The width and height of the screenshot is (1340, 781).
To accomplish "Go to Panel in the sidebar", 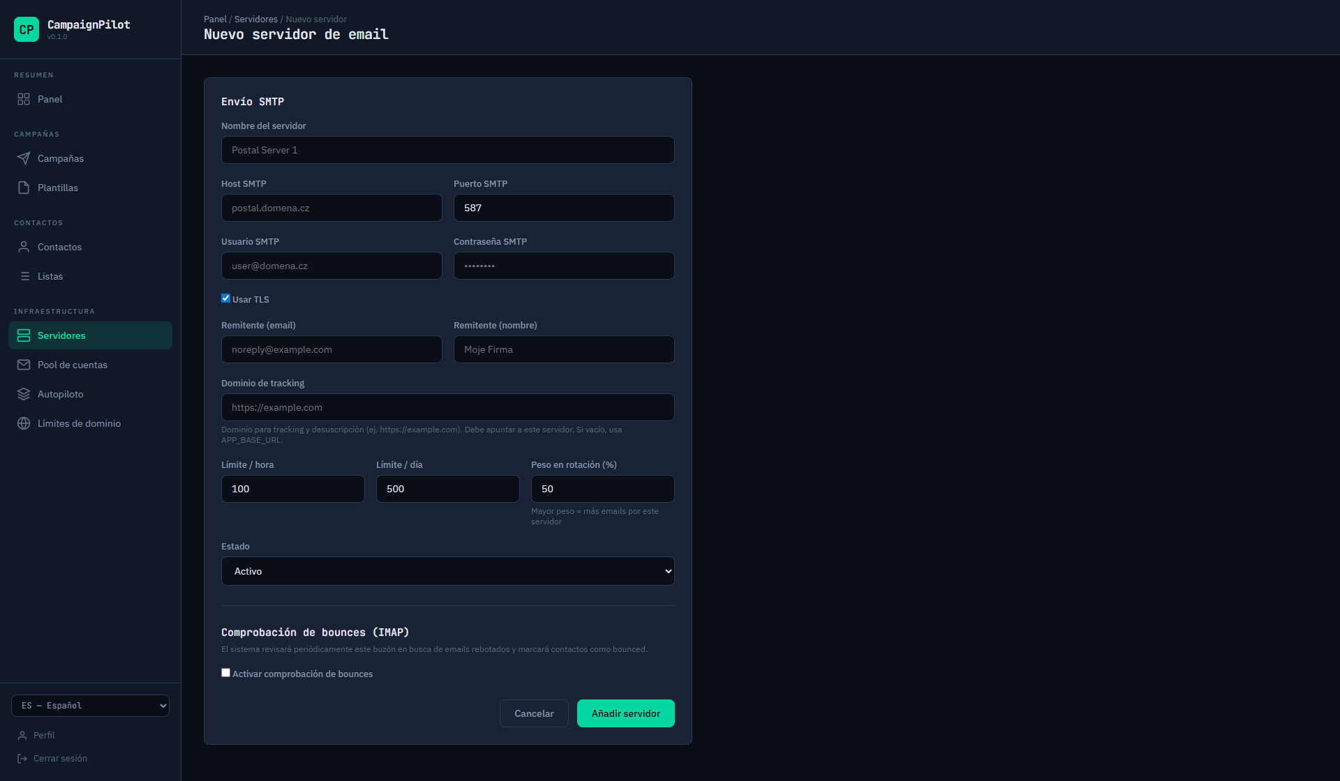I will click(90, 99).
